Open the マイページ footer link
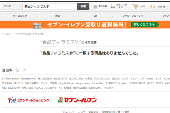The height and width of the screenshot is (113, 170). tap(69, 112)
